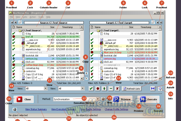This screenshot has height=121, width=181.
Task: Select source row certocm.log
Action: point(46,59)
